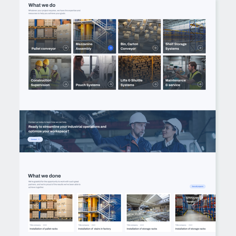This screenshot has width=236, height=236.
Task: Click arrow icon on Shelf Storage Systems
Action: click(200, 48)
